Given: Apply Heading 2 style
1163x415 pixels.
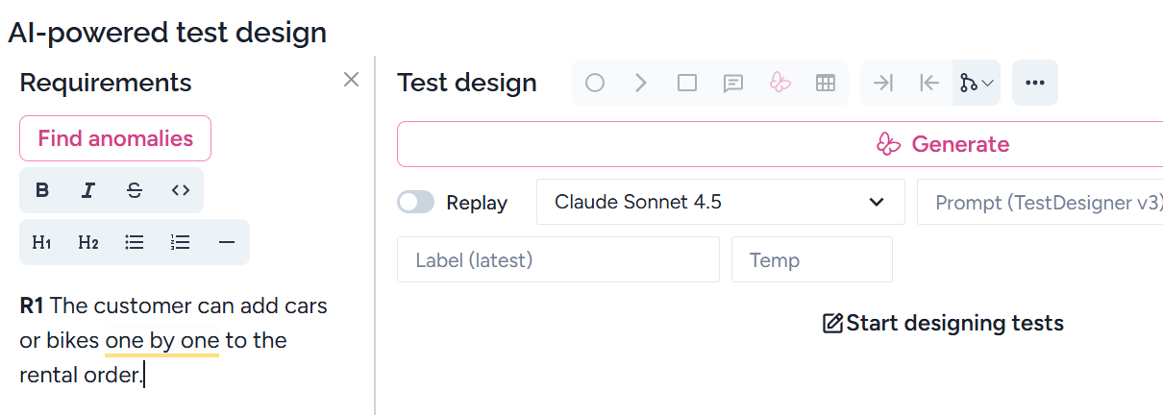Looking at the screenshot, I should [88, 242].
